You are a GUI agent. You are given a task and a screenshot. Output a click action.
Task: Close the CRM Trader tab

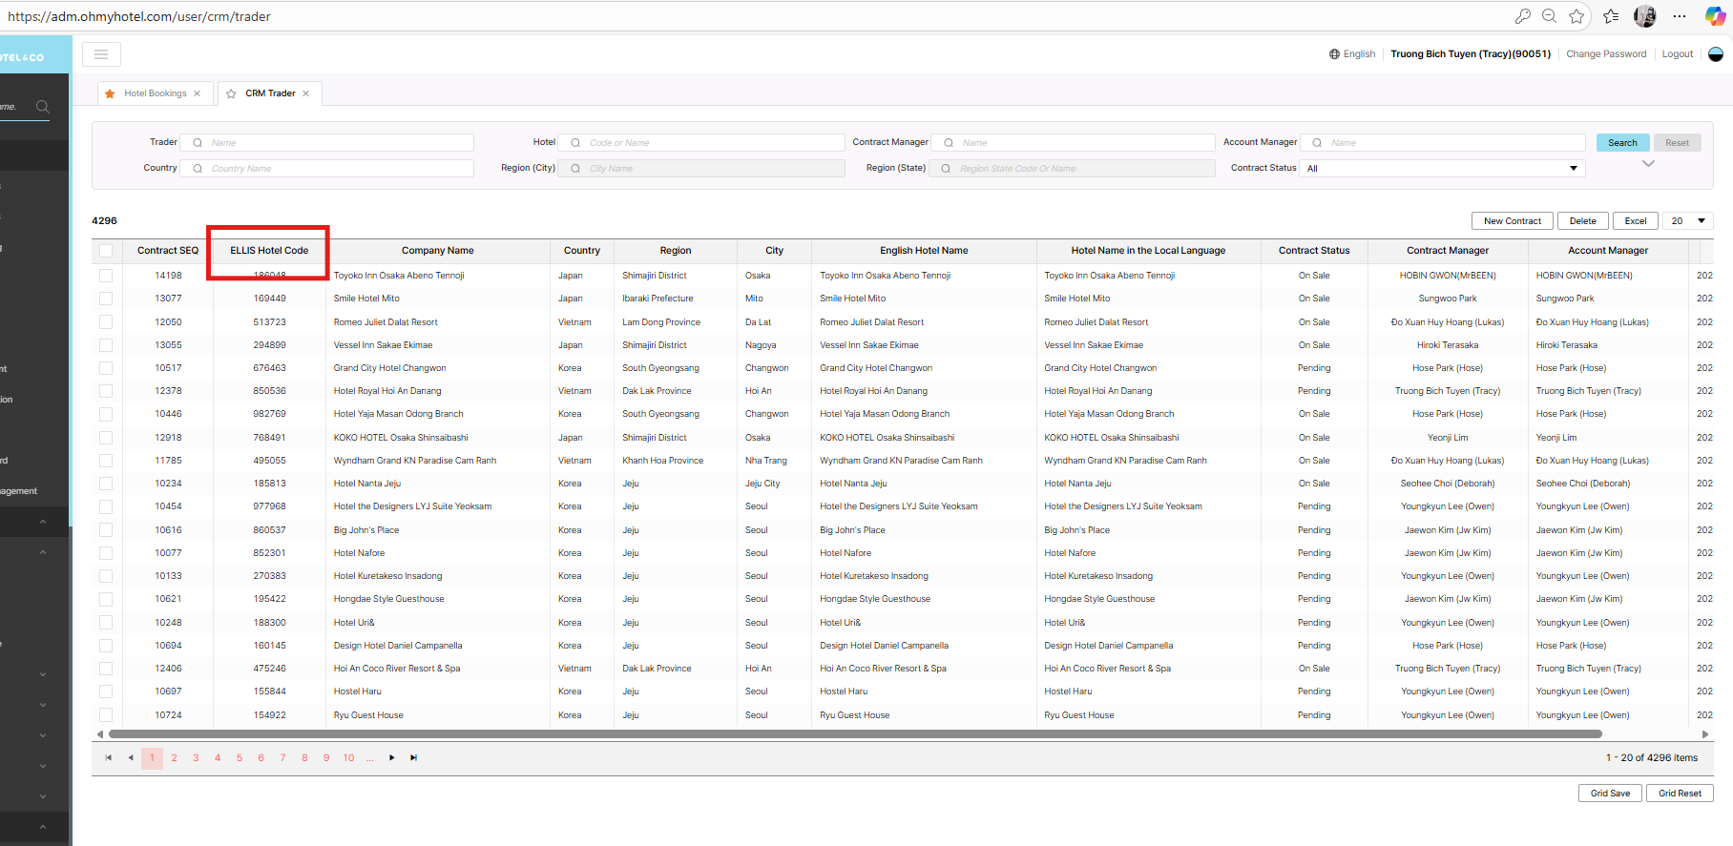[306, 93]
